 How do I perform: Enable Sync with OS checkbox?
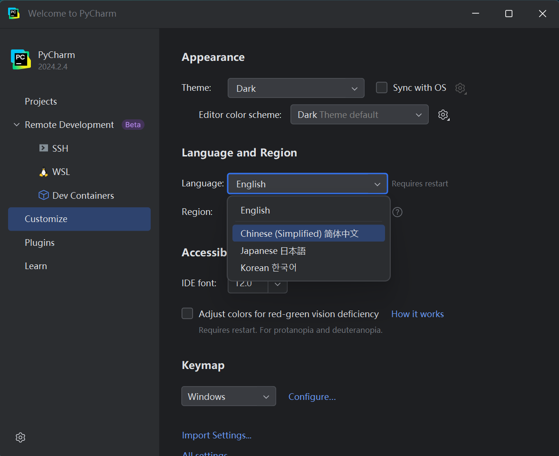[381, 87]
